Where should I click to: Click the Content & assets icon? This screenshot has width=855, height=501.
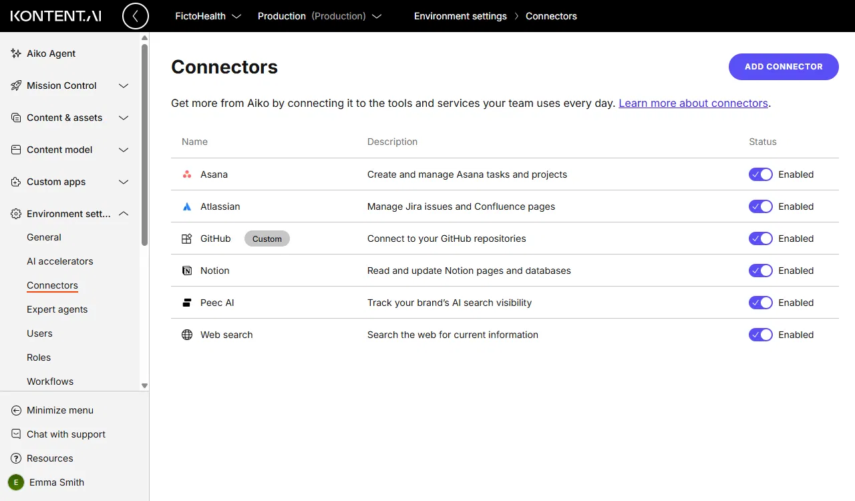coord(16,118)
